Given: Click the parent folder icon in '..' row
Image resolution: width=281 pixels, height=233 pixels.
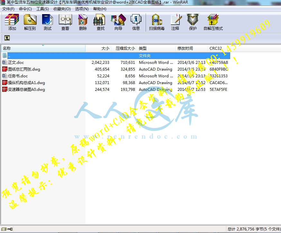Looking at the screenshot, I should [5, 56].
